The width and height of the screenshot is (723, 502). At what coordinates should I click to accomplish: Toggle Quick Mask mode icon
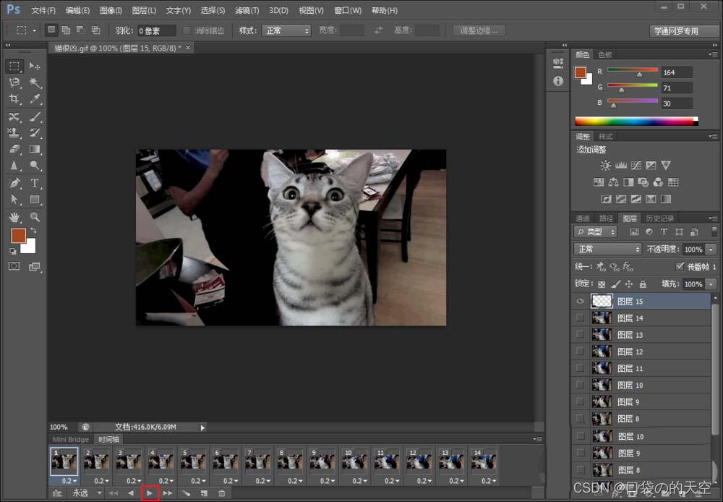[x=14, y=266]
